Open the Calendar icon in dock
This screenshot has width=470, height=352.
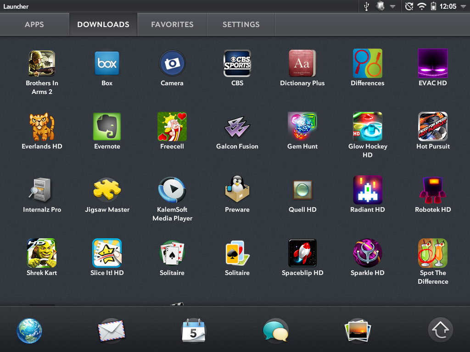tap(194, 330)
